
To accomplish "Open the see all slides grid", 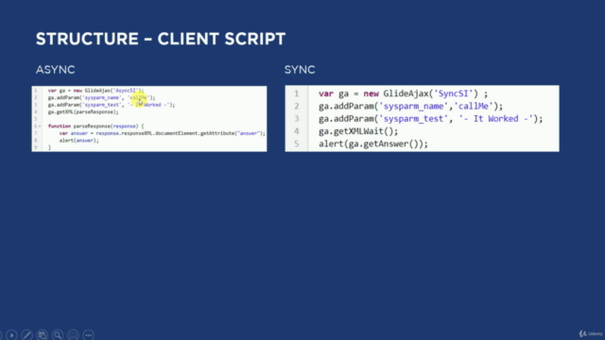I will pos(43,335).
